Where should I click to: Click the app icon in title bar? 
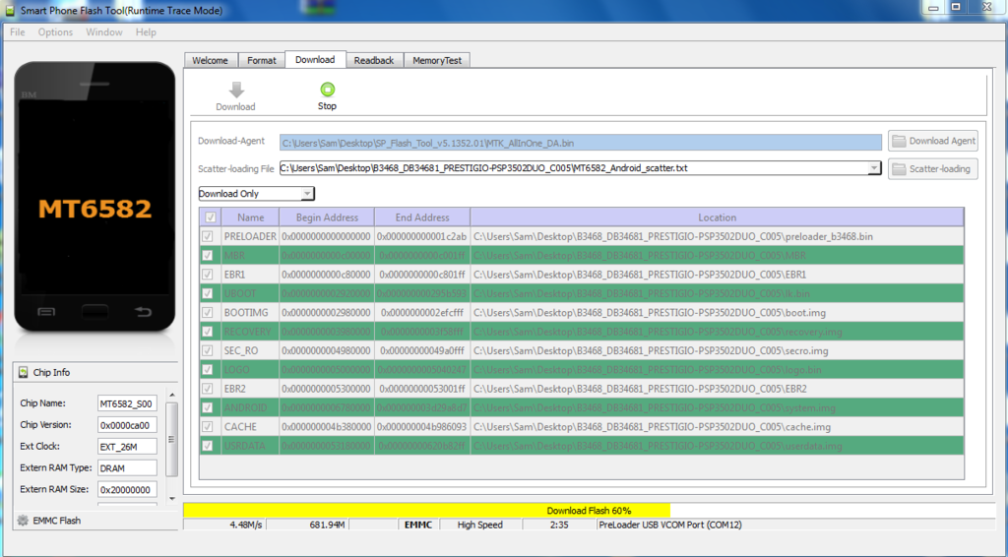click(x=11, y=10)
